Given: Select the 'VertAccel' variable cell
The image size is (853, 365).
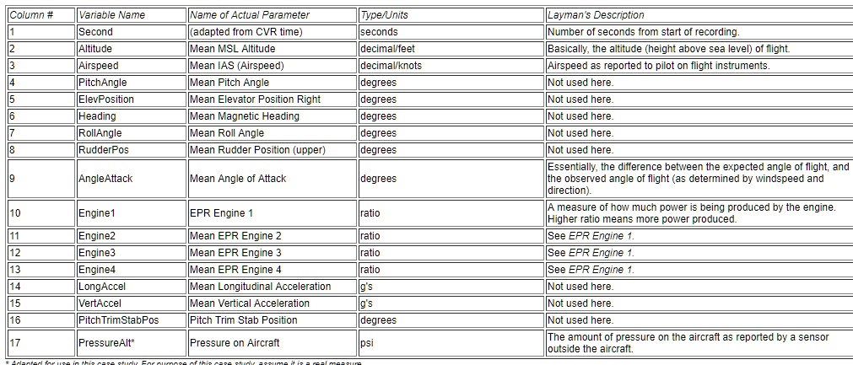Looking at the screenshot, I should (132, 303).
